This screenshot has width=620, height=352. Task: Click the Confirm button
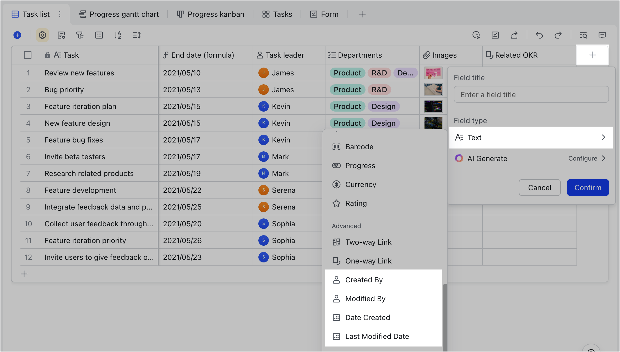[x=588, y=188]
